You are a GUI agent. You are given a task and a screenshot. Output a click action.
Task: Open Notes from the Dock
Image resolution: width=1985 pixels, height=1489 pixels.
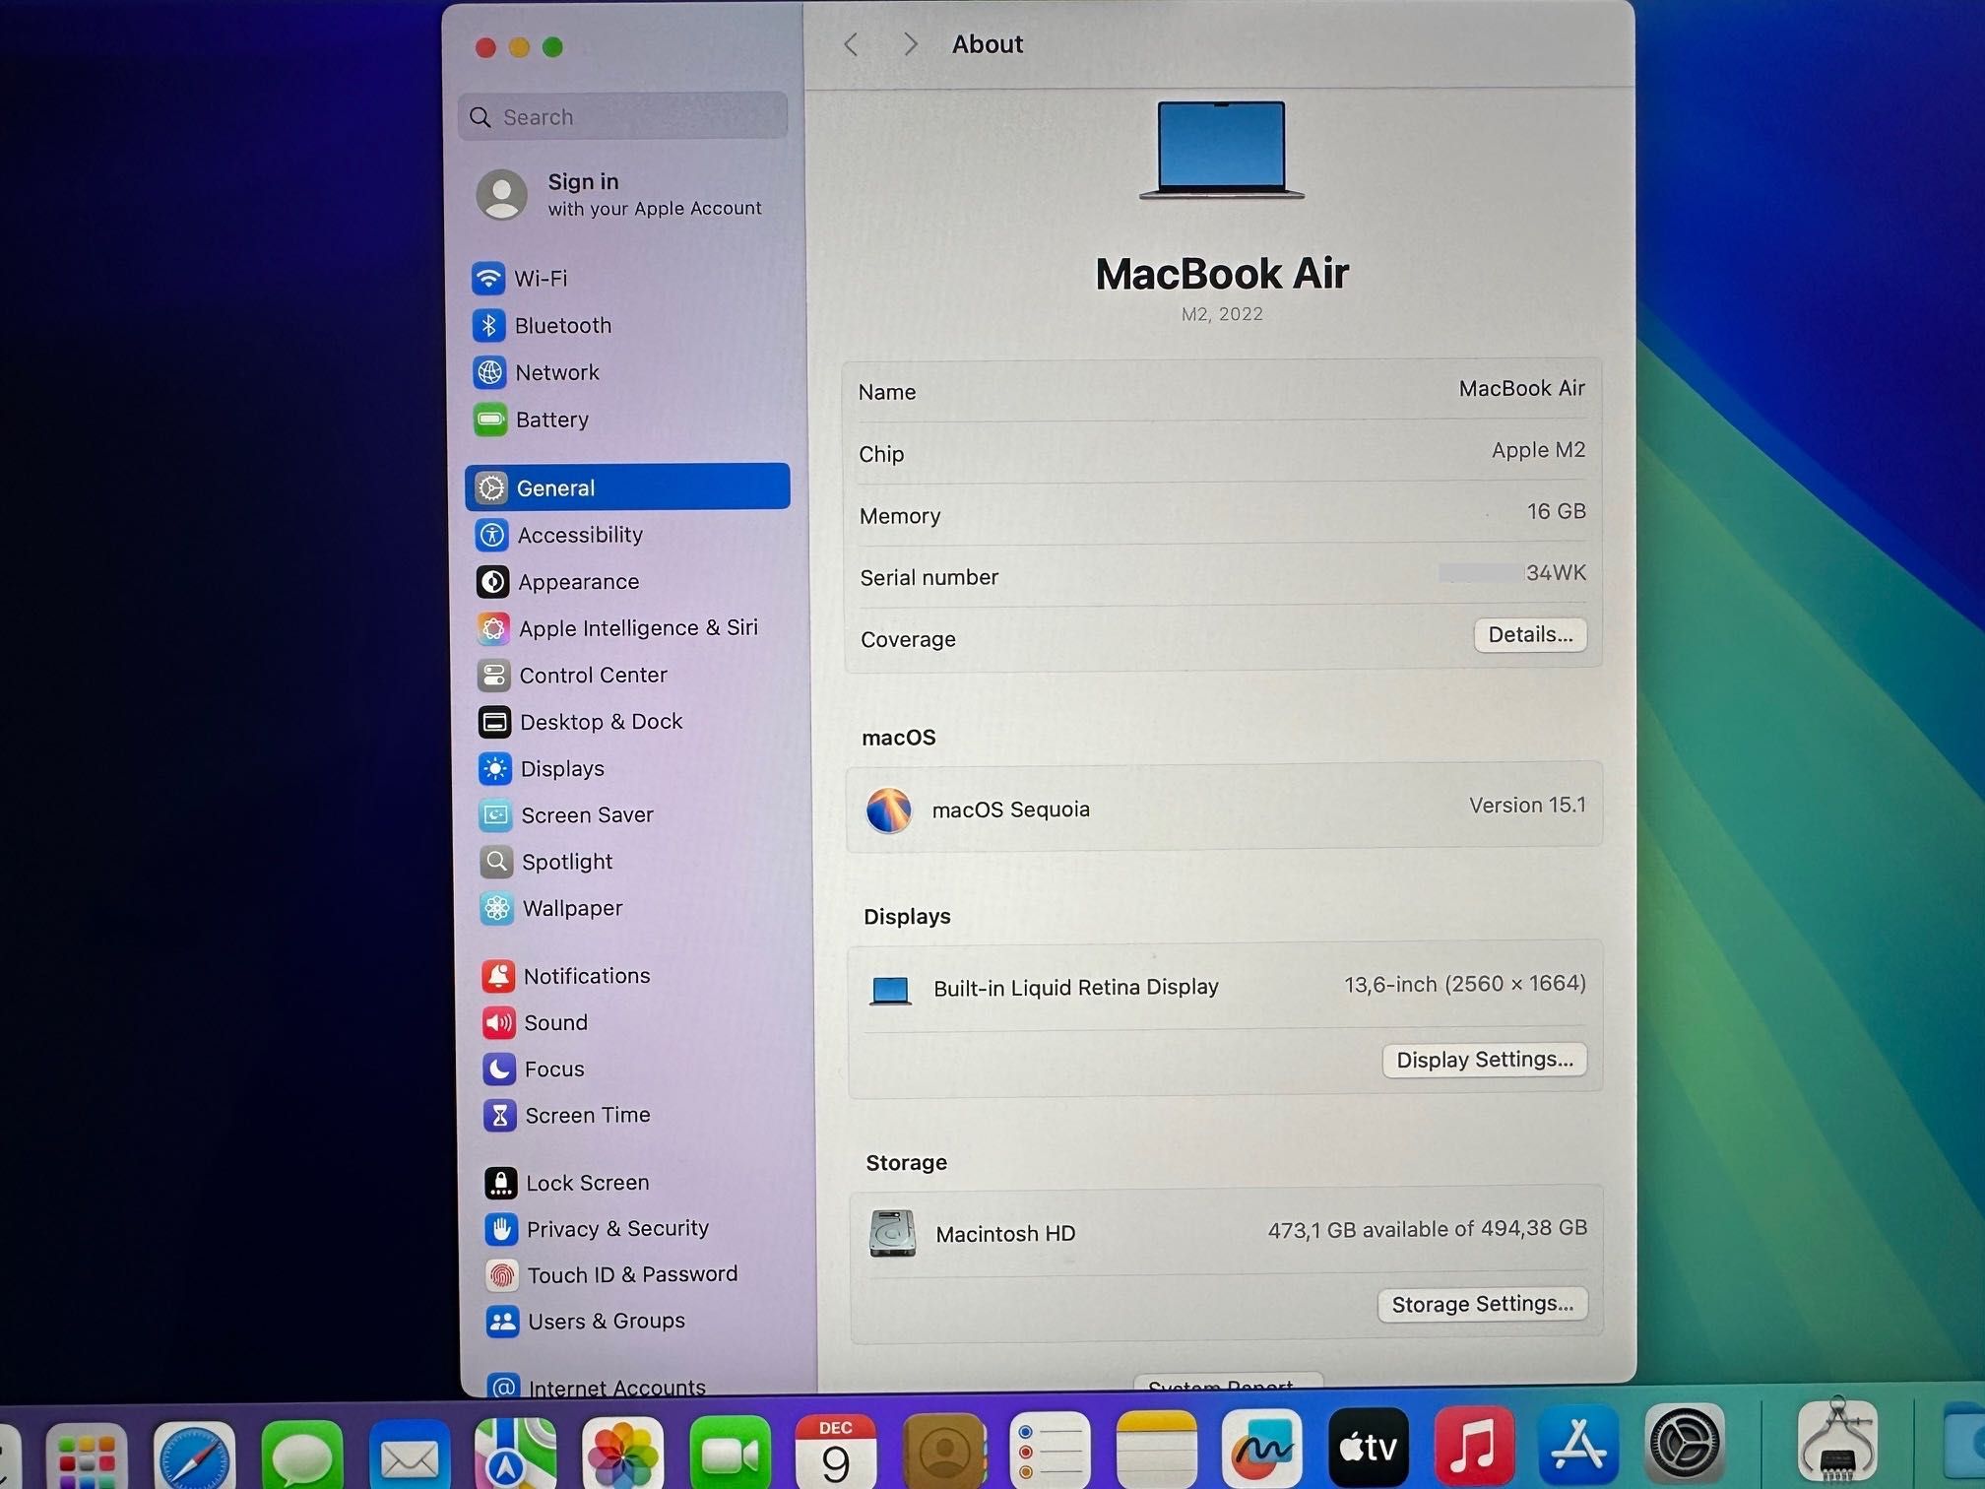pos(1157,1450)
